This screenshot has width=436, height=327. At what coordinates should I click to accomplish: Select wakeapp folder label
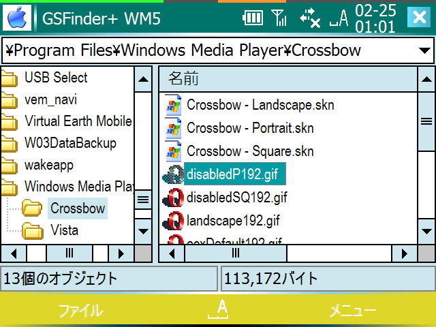click(x=49, y=165)
